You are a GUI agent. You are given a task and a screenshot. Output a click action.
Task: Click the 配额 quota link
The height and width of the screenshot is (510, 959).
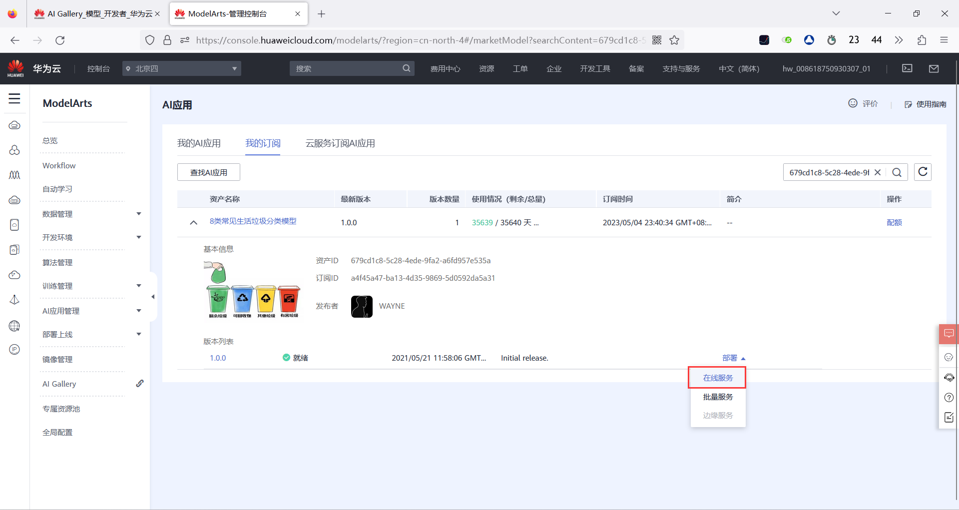point(894,222)
